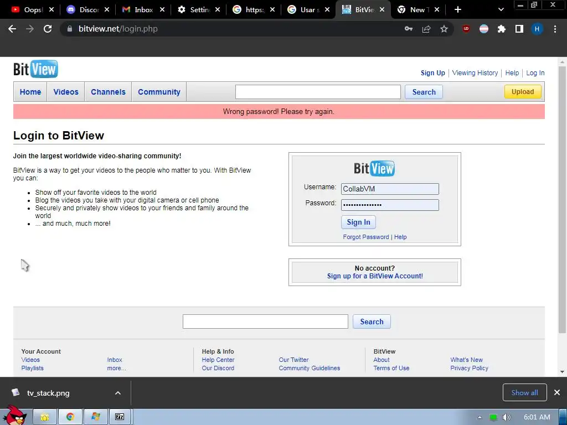
Task: Click the green network tray icon
Action: 493,417
